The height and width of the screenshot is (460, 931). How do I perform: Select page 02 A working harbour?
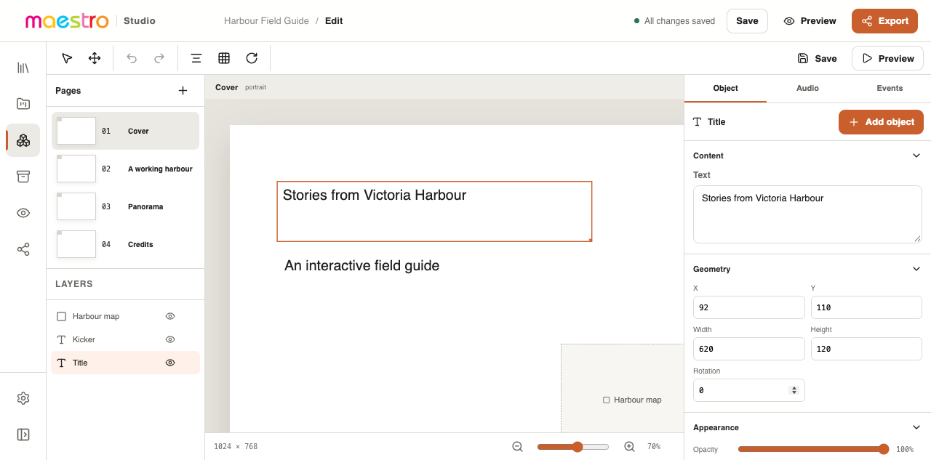click(125, 169)
